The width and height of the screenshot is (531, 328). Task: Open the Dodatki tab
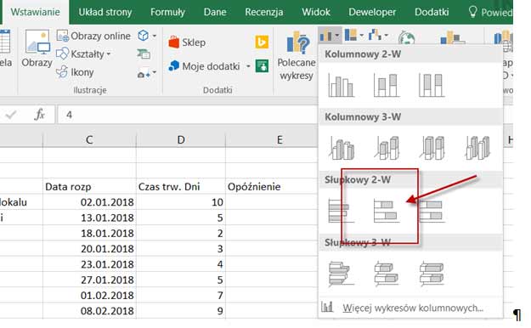click(432, 12)
